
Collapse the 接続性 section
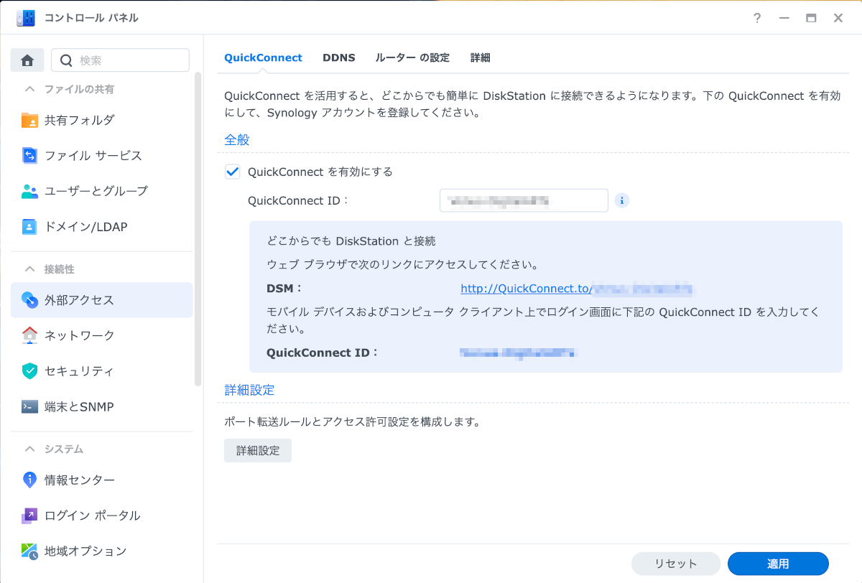click(x=30, y=269)
